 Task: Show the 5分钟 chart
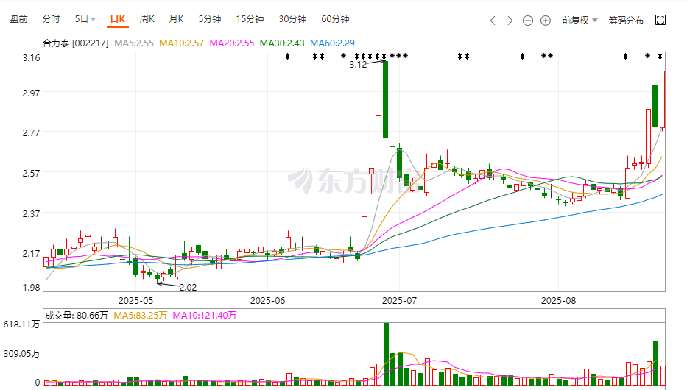209,19
